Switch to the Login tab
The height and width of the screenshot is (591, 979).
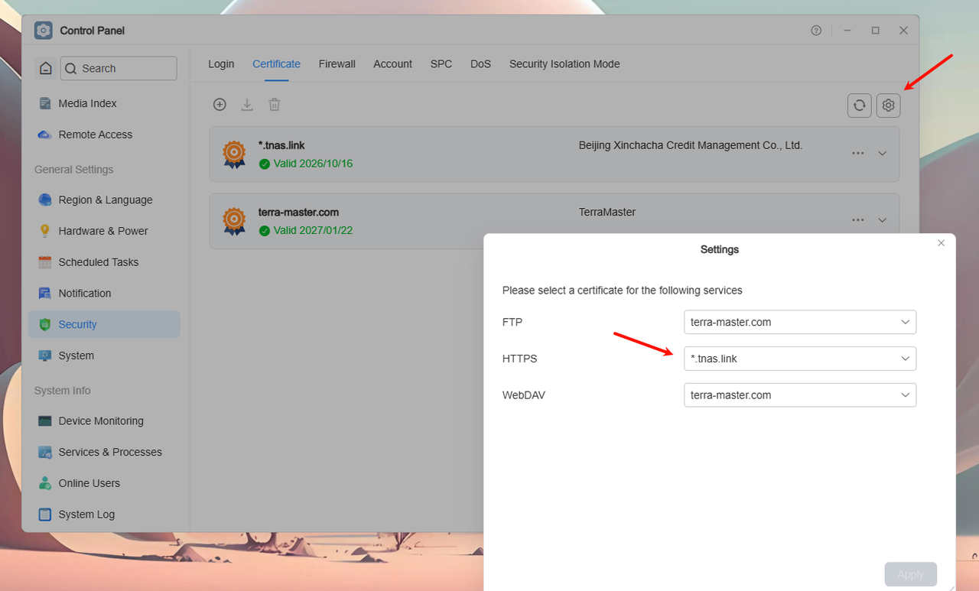(x=221, y=64)
